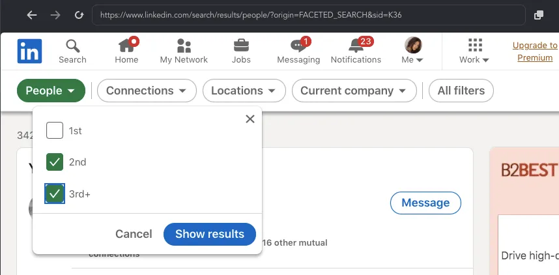View Notifications bell icon

click(x=356, y=46)
